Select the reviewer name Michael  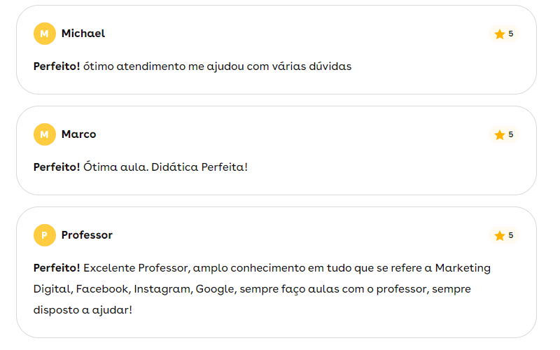tap(83, 34)
